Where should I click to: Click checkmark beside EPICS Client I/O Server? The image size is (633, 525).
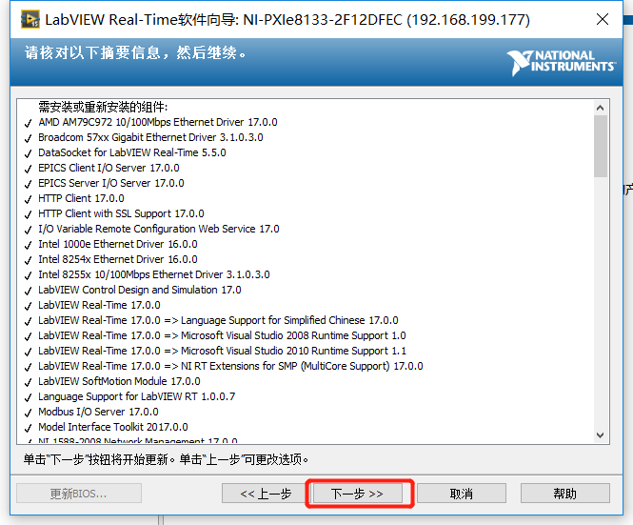click(28, 169)
